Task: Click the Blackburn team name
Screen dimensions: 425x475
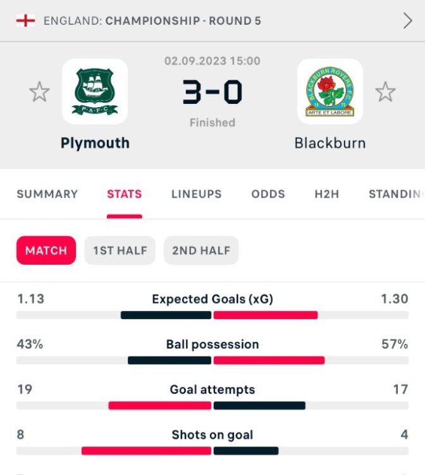Action: [x=330, y=143]
